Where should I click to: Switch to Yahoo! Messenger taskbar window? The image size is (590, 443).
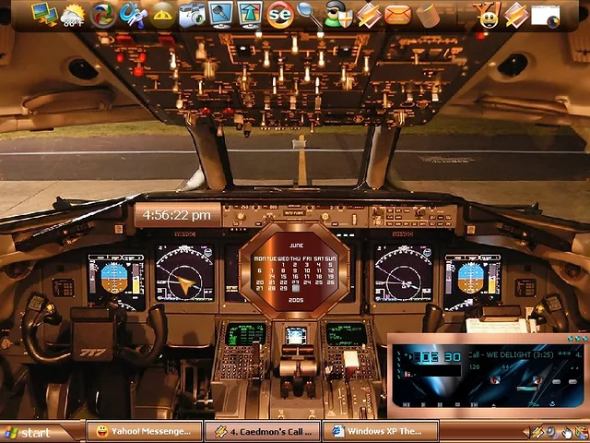pos(143,431)
